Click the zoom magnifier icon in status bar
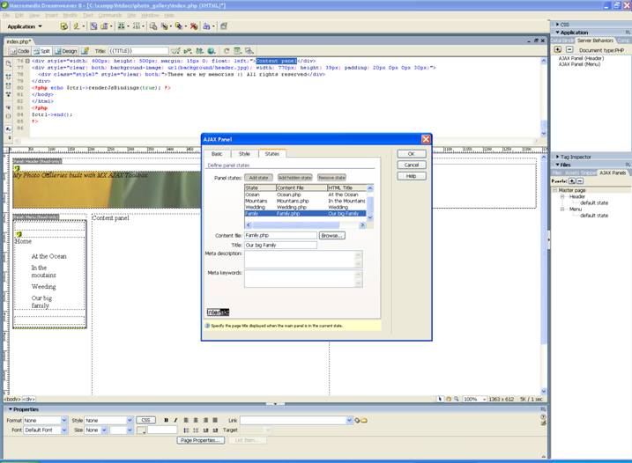 tap(457, 399)
